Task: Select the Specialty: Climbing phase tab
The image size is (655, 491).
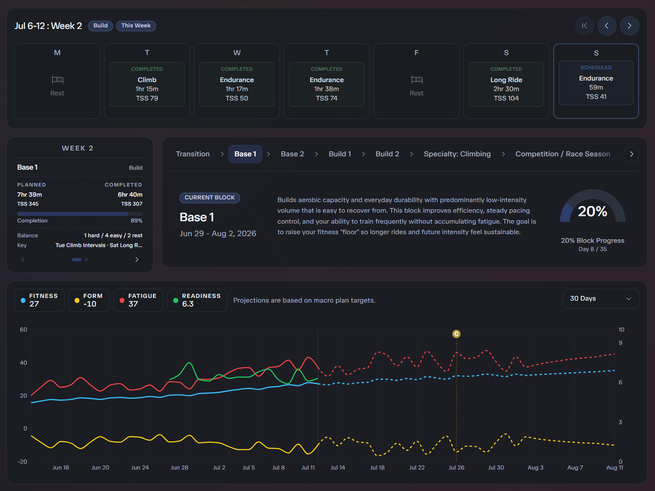Action: [457, 154]
